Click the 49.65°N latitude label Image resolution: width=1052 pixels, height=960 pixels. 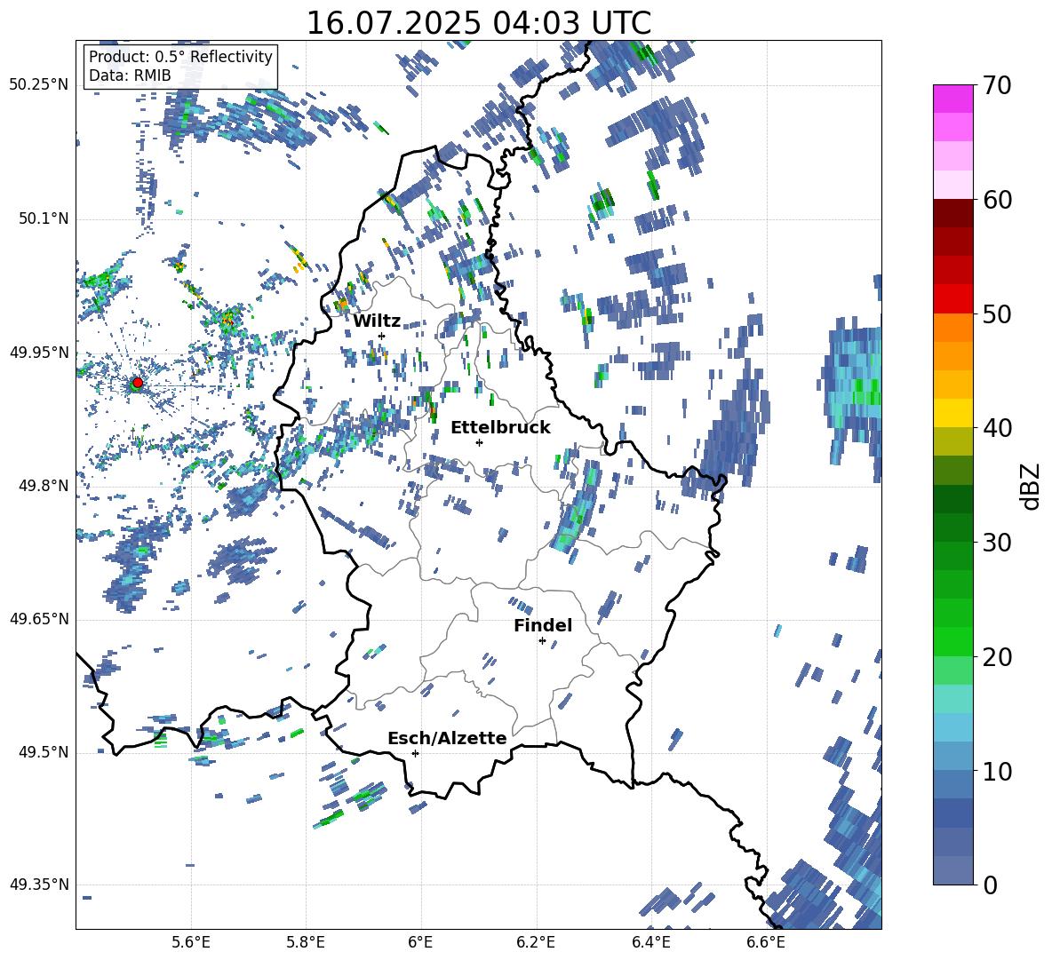point(39,619)
